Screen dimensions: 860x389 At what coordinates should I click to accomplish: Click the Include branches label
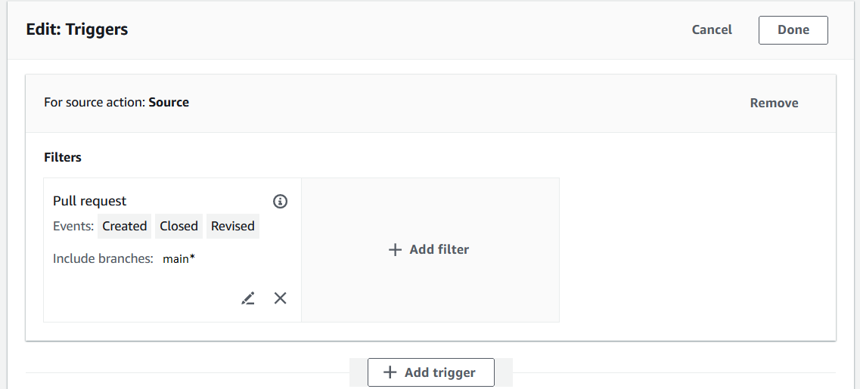click(103, 258)
